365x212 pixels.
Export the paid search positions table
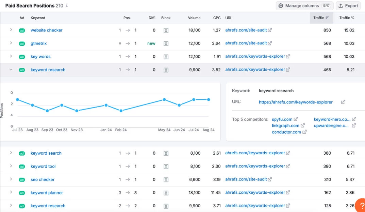click(x=348, y=5)
